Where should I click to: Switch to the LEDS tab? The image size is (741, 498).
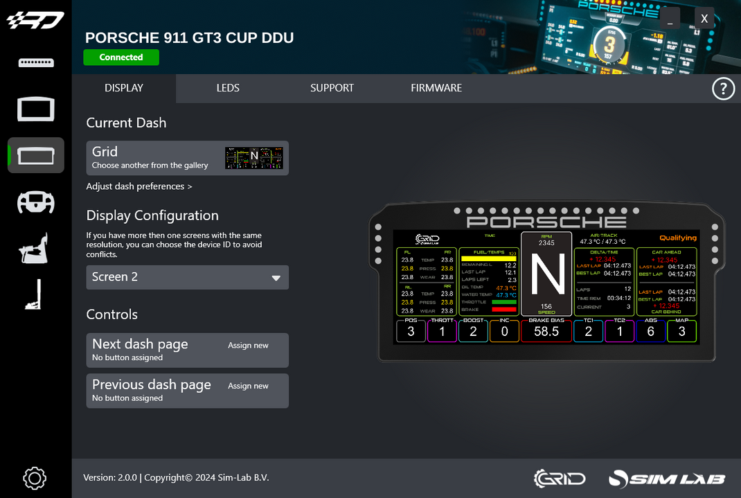click(228, 88)
